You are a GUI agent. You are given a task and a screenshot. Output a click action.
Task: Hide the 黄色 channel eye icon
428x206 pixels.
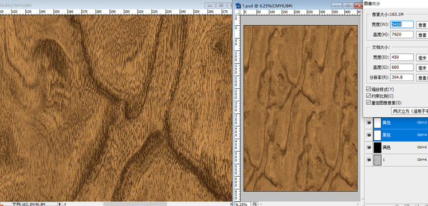click(369, 123)
